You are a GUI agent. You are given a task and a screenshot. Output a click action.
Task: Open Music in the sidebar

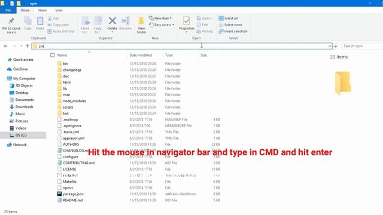[17, 114]
